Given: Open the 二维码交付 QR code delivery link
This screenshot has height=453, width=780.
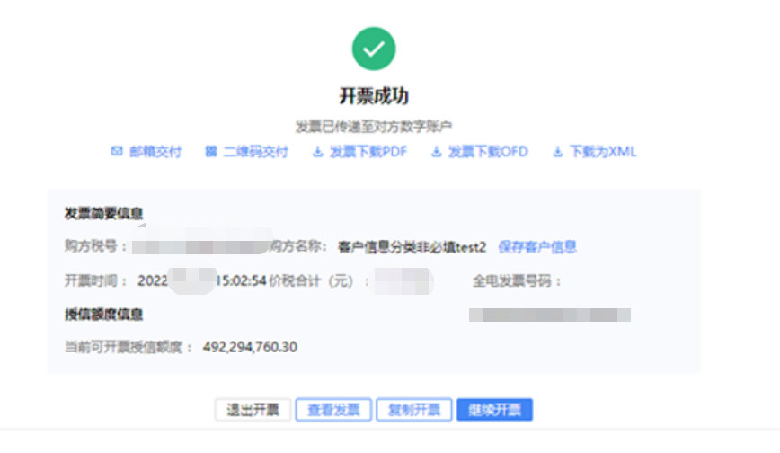Looking at the screenshot, I should coord(256,152).
